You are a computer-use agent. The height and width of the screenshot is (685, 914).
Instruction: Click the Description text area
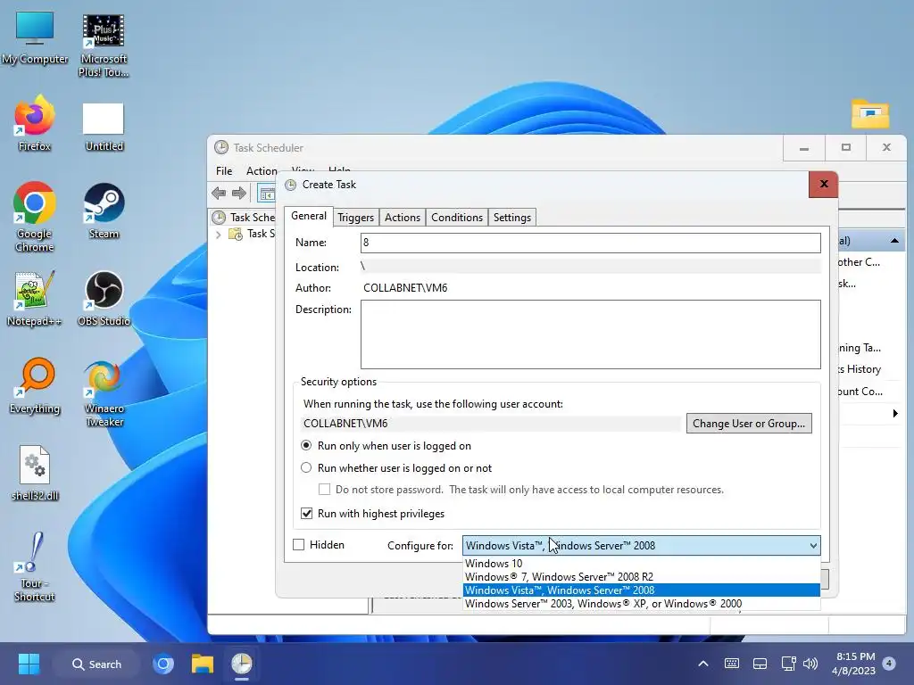[x=591, y=334]
